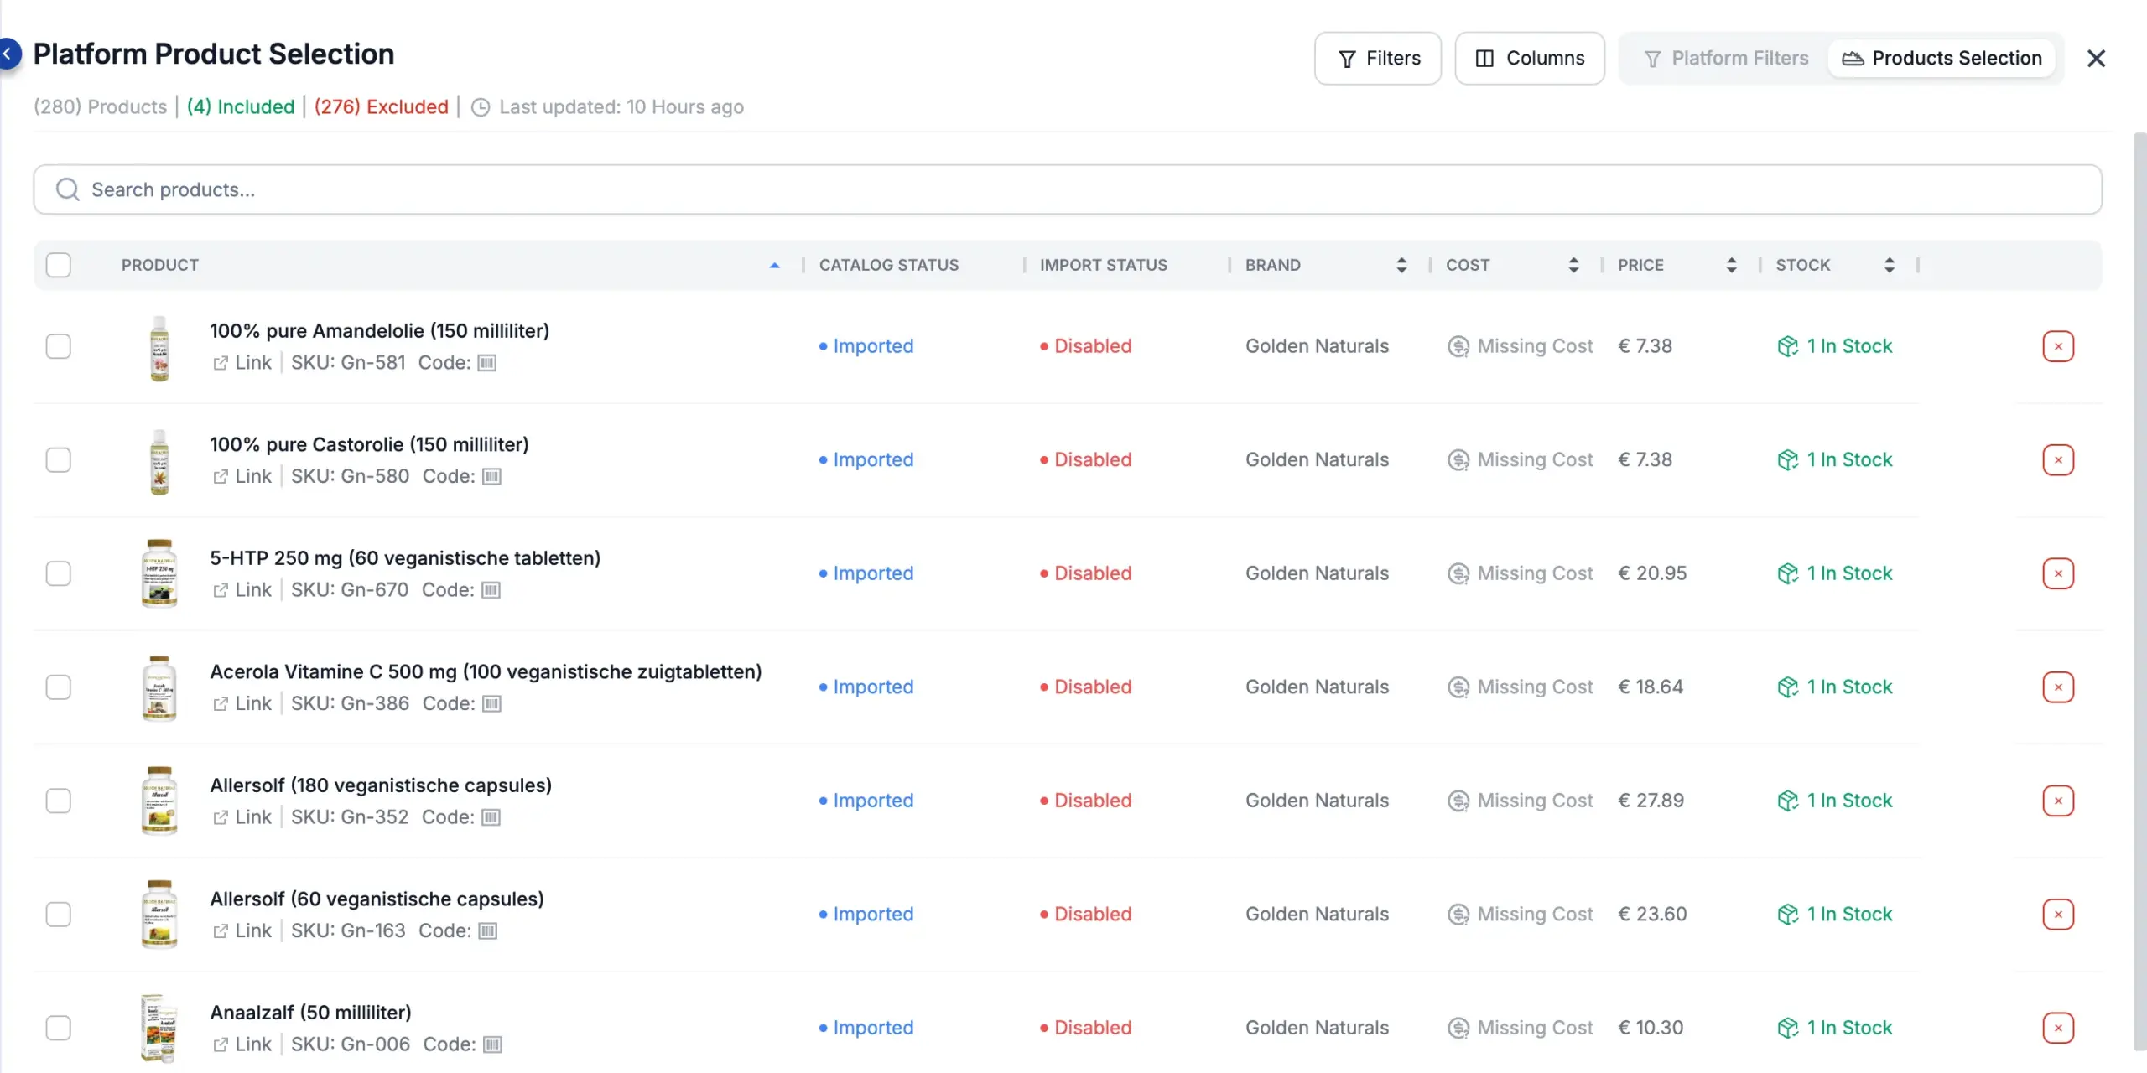
Task: Click the blue back arrow circle icon
Action: pos(8,54)
